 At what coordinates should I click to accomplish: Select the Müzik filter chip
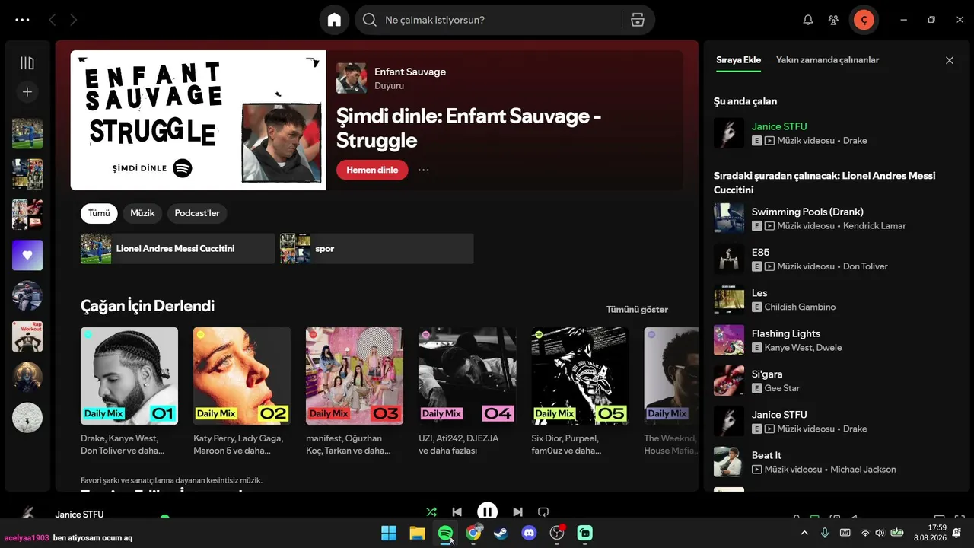(142, 213)
